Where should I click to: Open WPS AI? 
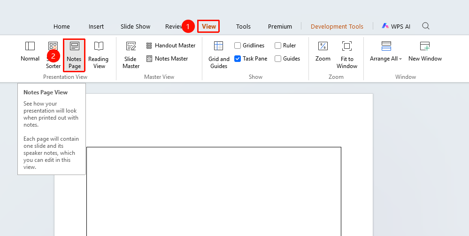coord(396,26)
